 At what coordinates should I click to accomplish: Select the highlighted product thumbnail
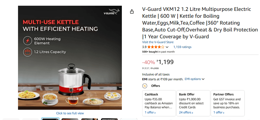point(50,119)
